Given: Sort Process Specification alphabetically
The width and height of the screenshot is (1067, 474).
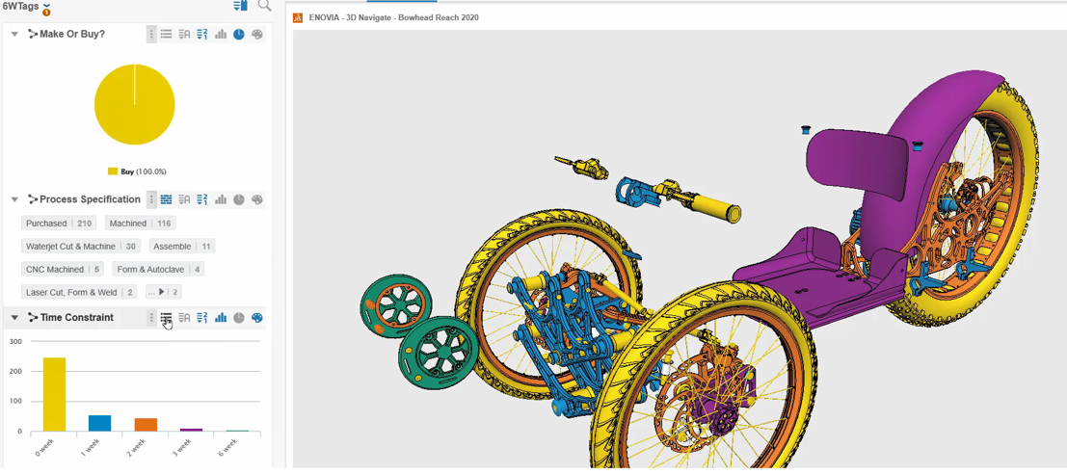Looking at the screenshot, I should click(x=184, y=200).
